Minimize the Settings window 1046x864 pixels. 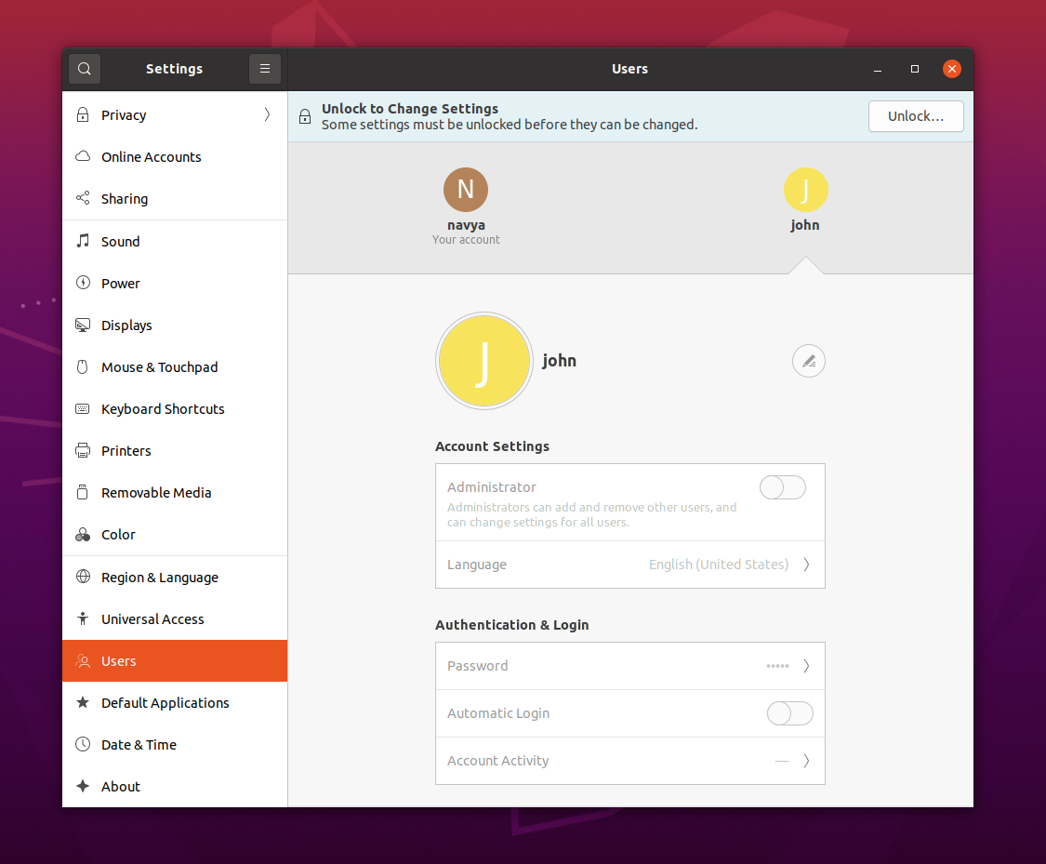pos(878,70)
